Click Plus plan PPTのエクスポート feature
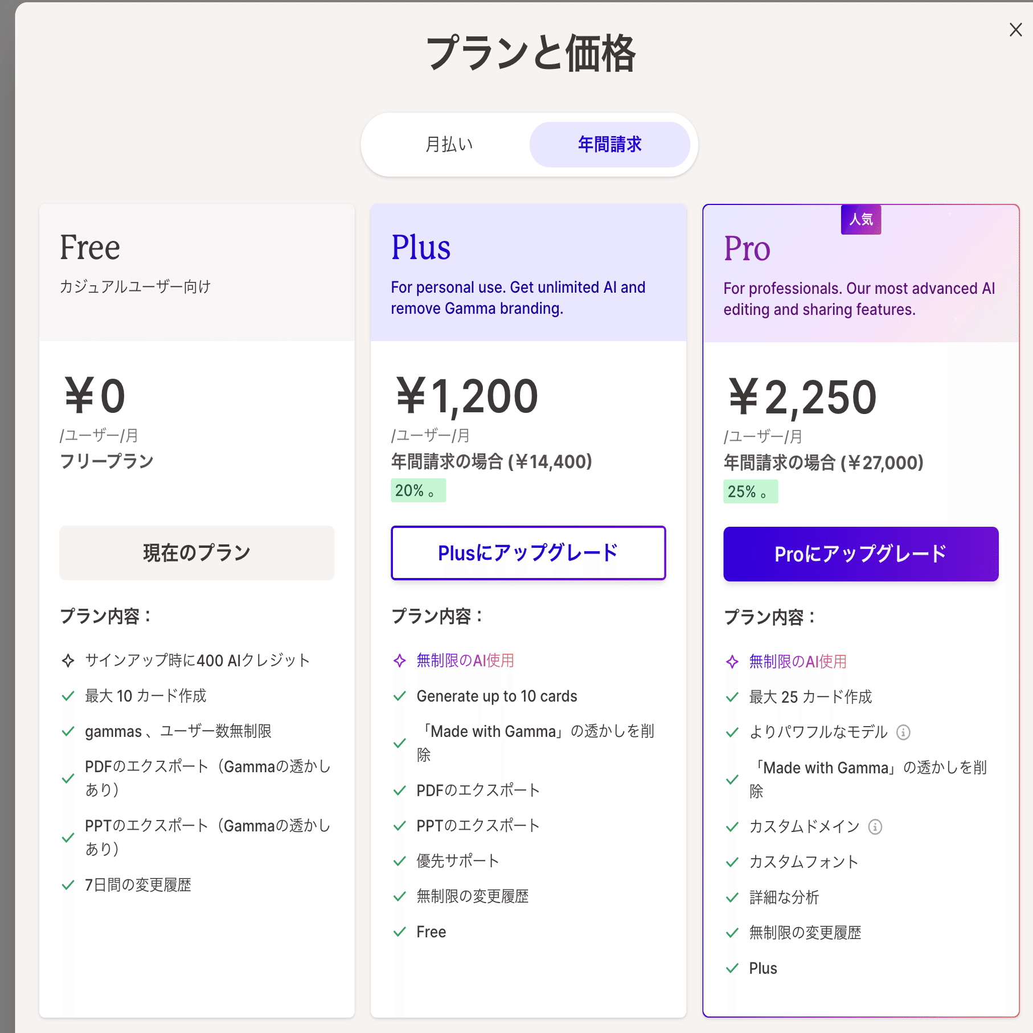1033x1033 pixels. tap(478, 826)
